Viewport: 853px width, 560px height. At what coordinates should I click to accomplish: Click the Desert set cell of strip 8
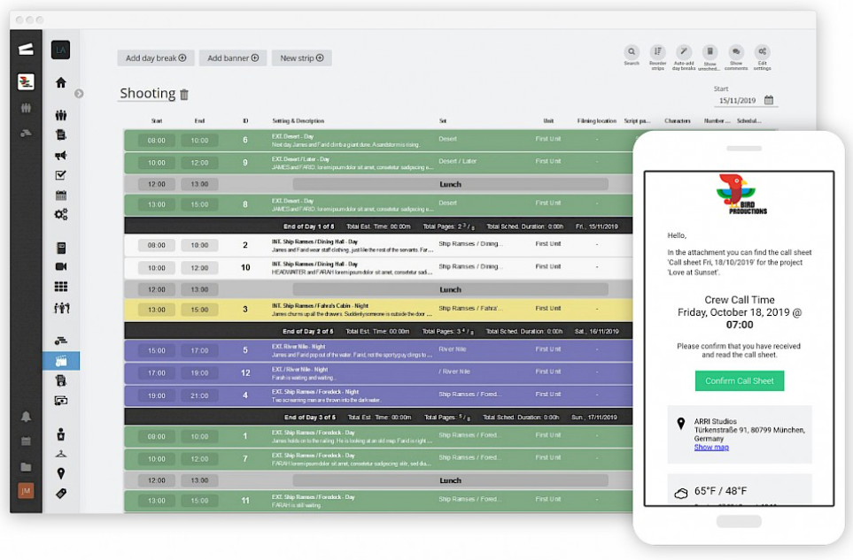pos(447,203)
